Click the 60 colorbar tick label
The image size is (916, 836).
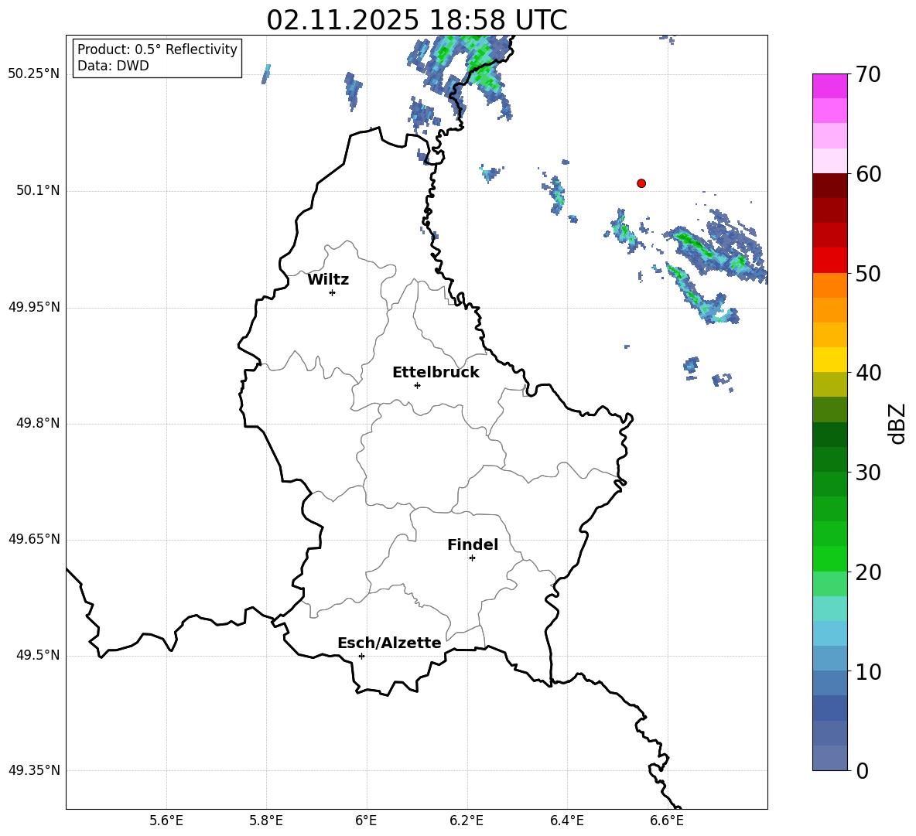tap(868, 174)
